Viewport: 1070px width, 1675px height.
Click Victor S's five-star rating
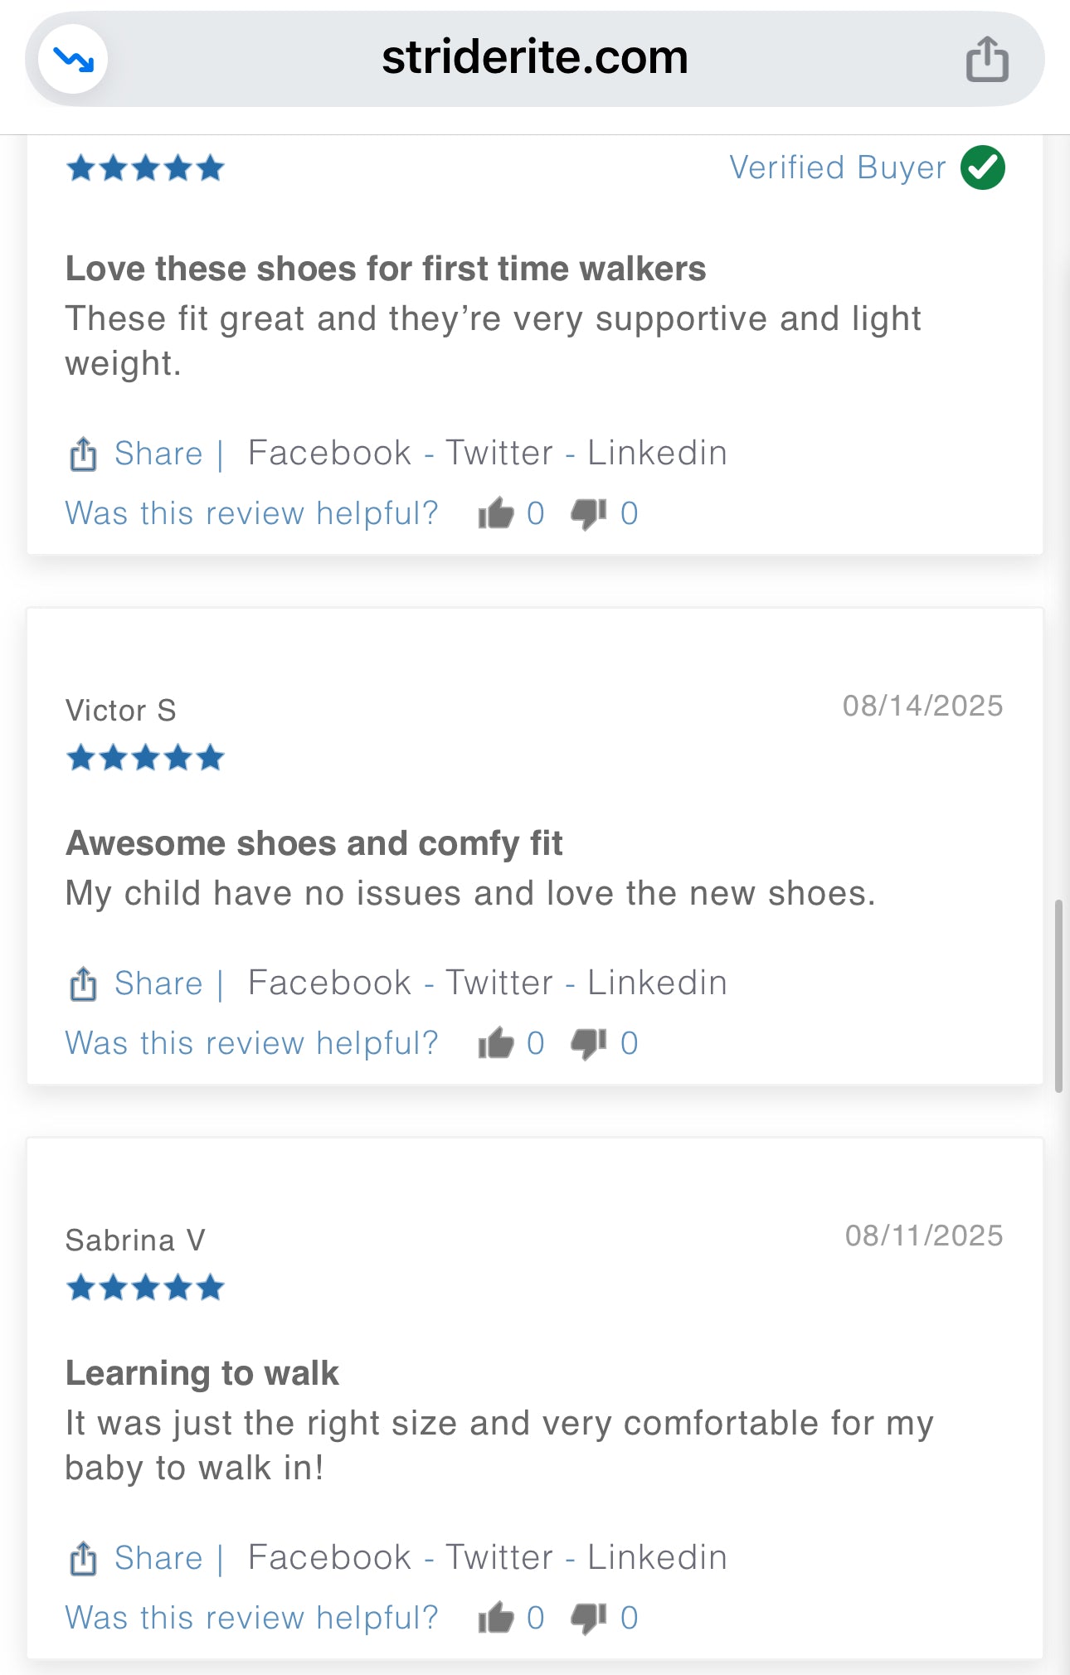click(145, 758)
